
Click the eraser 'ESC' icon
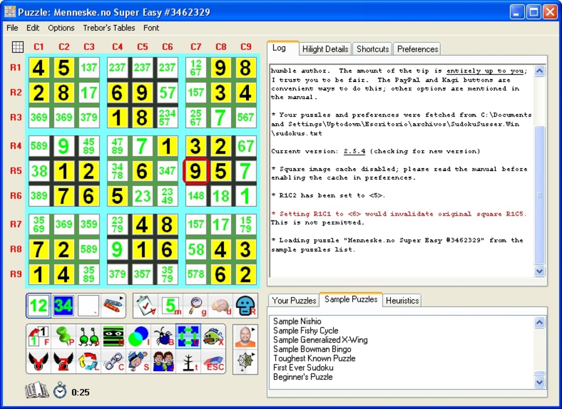tap(213, 361)
